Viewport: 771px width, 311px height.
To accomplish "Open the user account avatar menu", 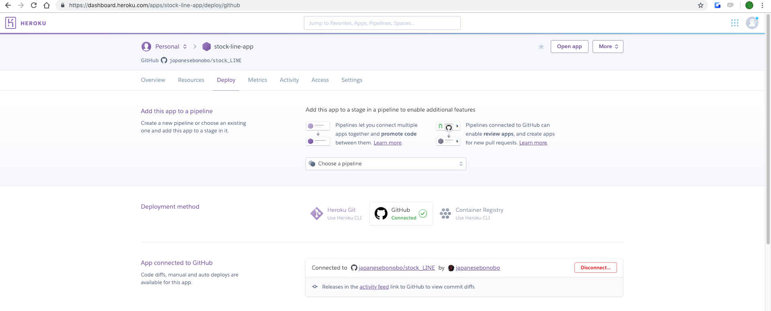I will pyautogui.click(x=752, y=23).
